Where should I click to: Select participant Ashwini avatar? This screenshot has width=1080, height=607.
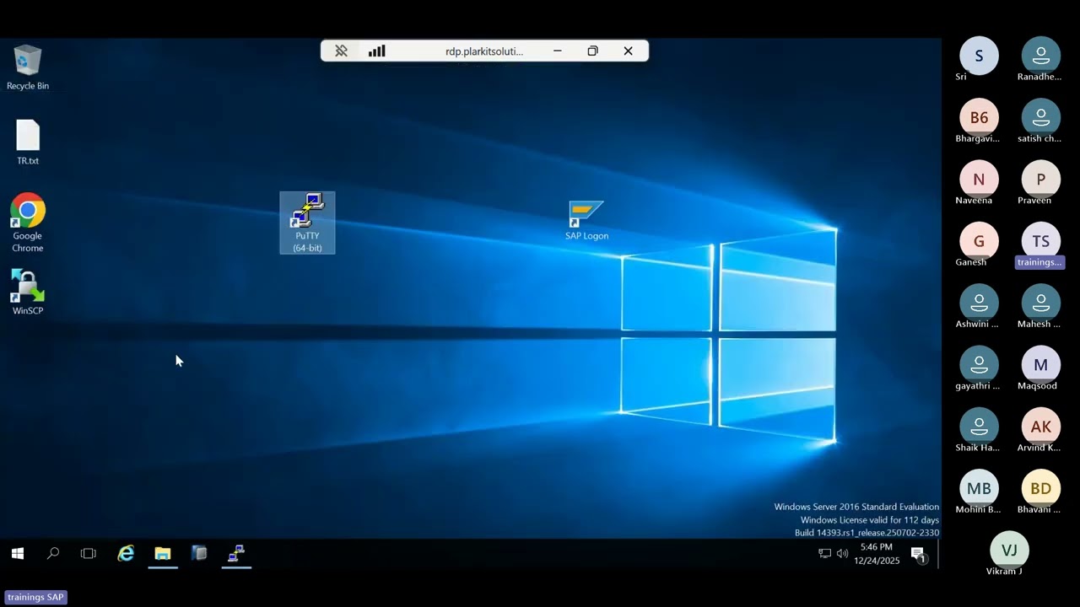pyautogui.click(x=979, y=303)
